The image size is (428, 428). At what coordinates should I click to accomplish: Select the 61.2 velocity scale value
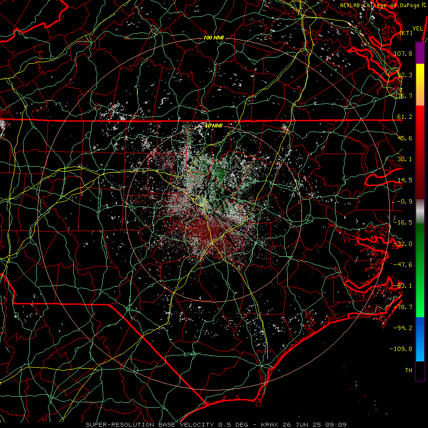[x=405, y=117]
